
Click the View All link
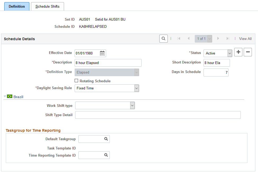click(245, 38)
